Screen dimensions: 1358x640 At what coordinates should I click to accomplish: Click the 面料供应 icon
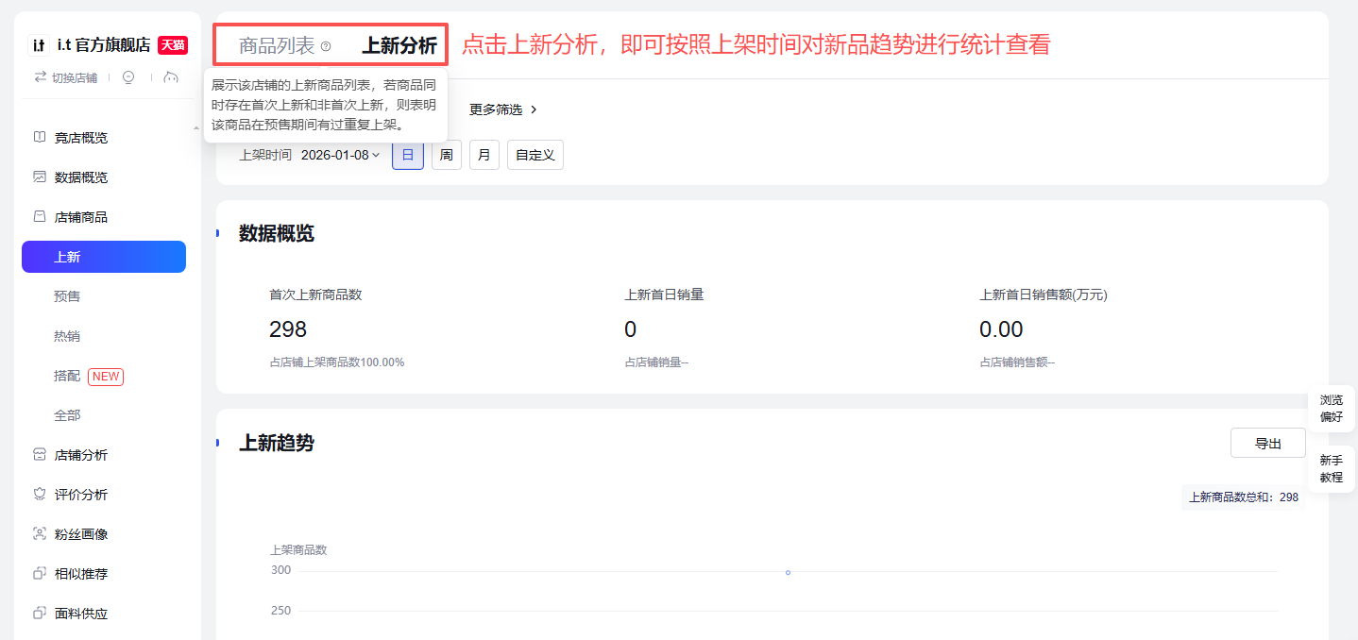click(x=40, y=613)
